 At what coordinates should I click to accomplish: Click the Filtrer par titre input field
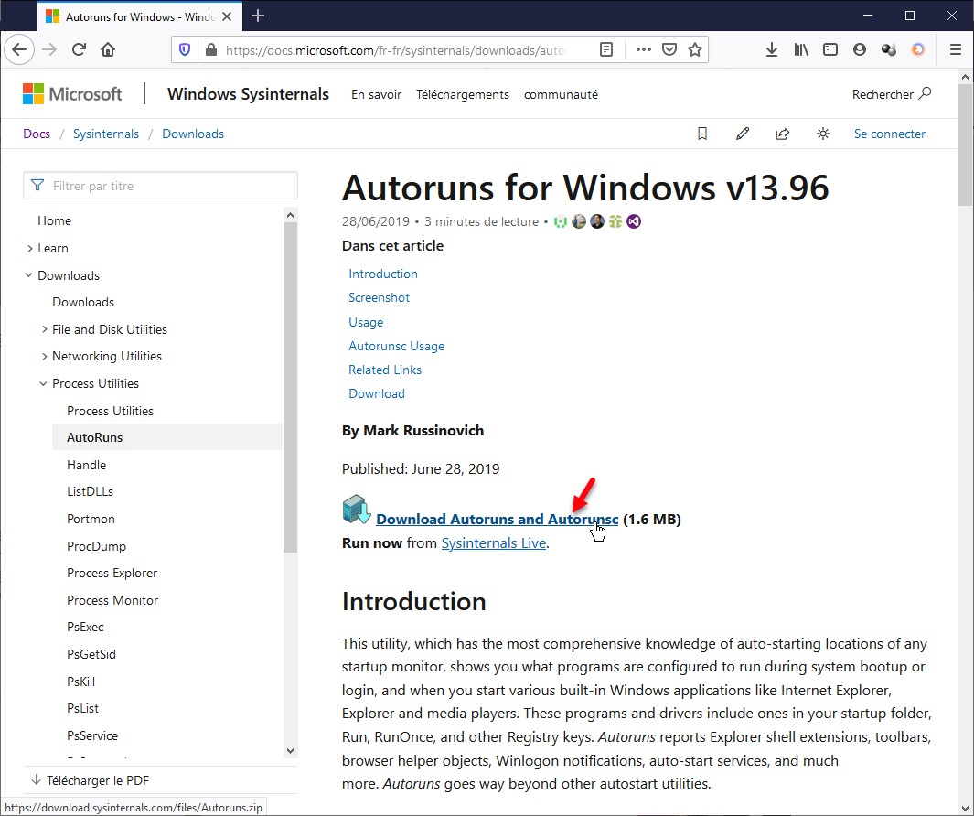pyautogui.click(x=169, y=186)
